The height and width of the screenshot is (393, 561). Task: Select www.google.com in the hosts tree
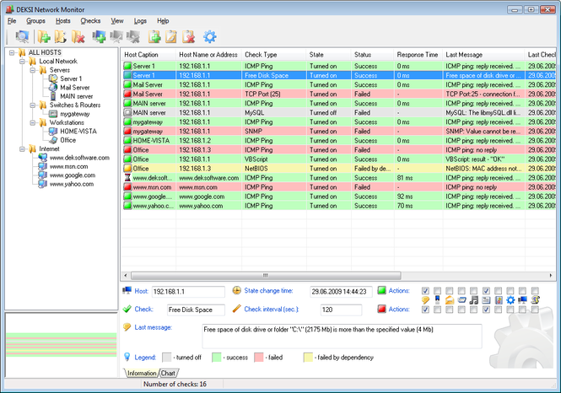pos(73,175)
